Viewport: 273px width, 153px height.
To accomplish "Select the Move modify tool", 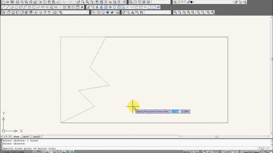I will 110,7.
